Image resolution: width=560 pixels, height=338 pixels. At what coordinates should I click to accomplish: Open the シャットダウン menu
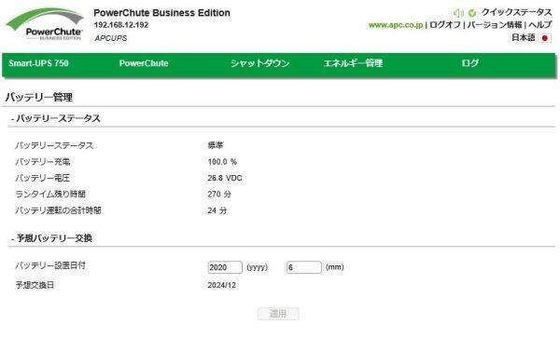click(x=259, y=63)
